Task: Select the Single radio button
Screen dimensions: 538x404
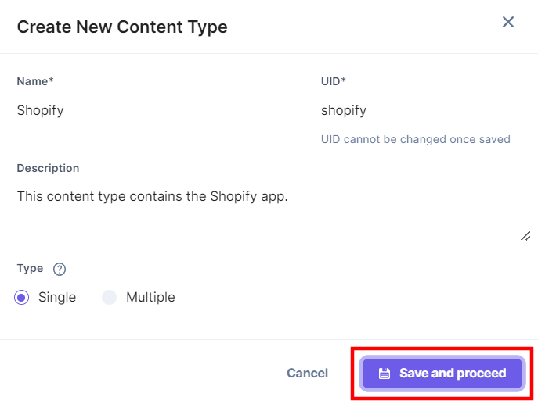Action: 22,297
